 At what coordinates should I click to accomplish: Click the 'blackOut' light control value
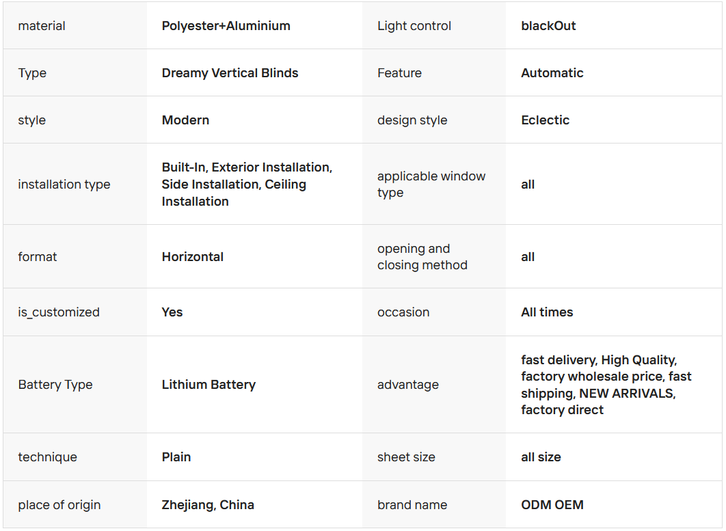[548, 26]
